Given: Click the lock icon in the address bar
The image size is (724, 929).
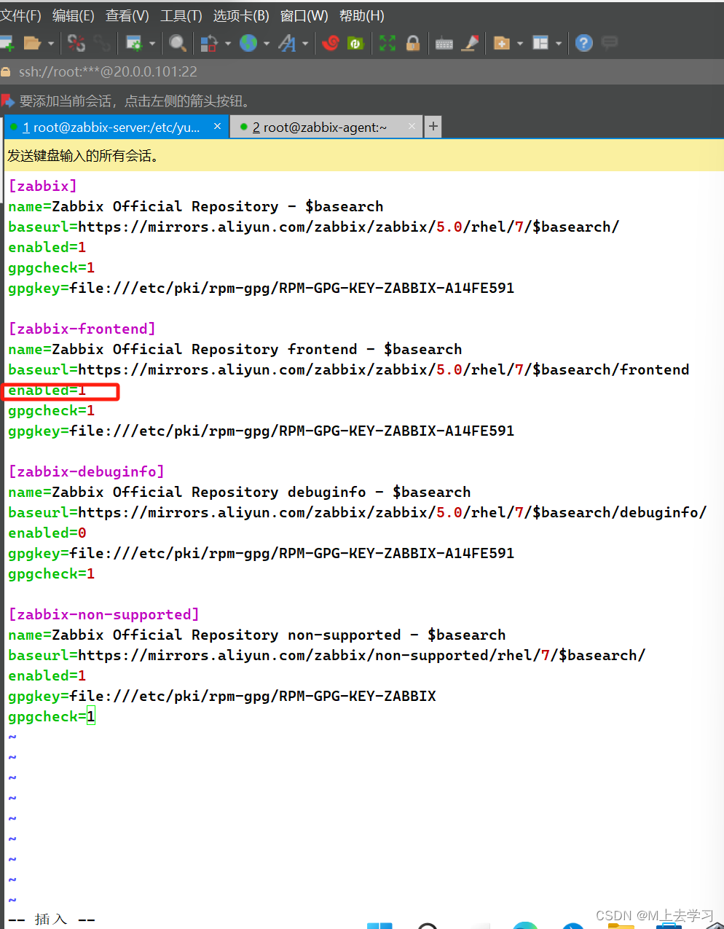Looking at the screenshot, I should point(6,72).
